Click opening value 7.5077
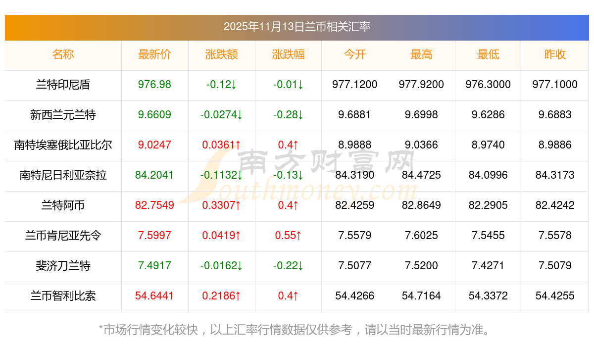The height and width of the screenshot is (345, 594). coord(355,266)
